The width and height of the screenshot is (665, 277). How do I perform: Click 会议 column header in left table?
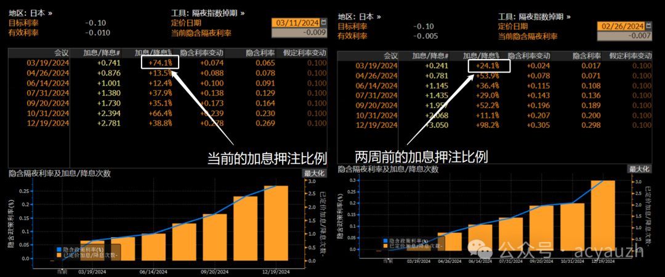[60, 53]
